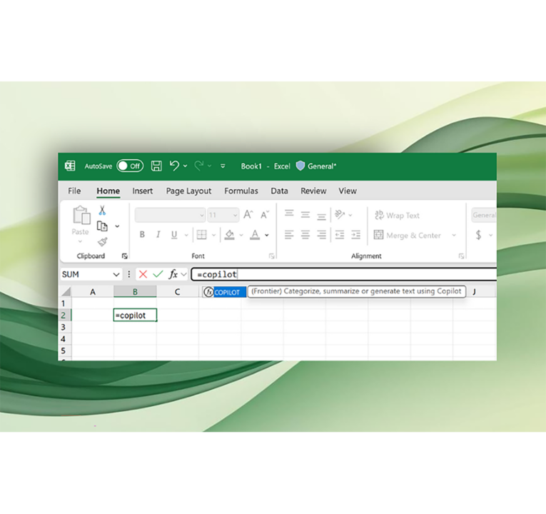The height and width of the screenshot is (514, 546).
Task: Apply the Font Color letter A
Action: [255, 235]
